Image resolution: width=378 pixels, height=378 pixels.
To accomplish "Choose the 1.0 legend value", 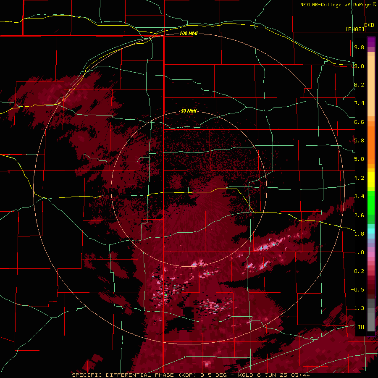I will 359,252.
